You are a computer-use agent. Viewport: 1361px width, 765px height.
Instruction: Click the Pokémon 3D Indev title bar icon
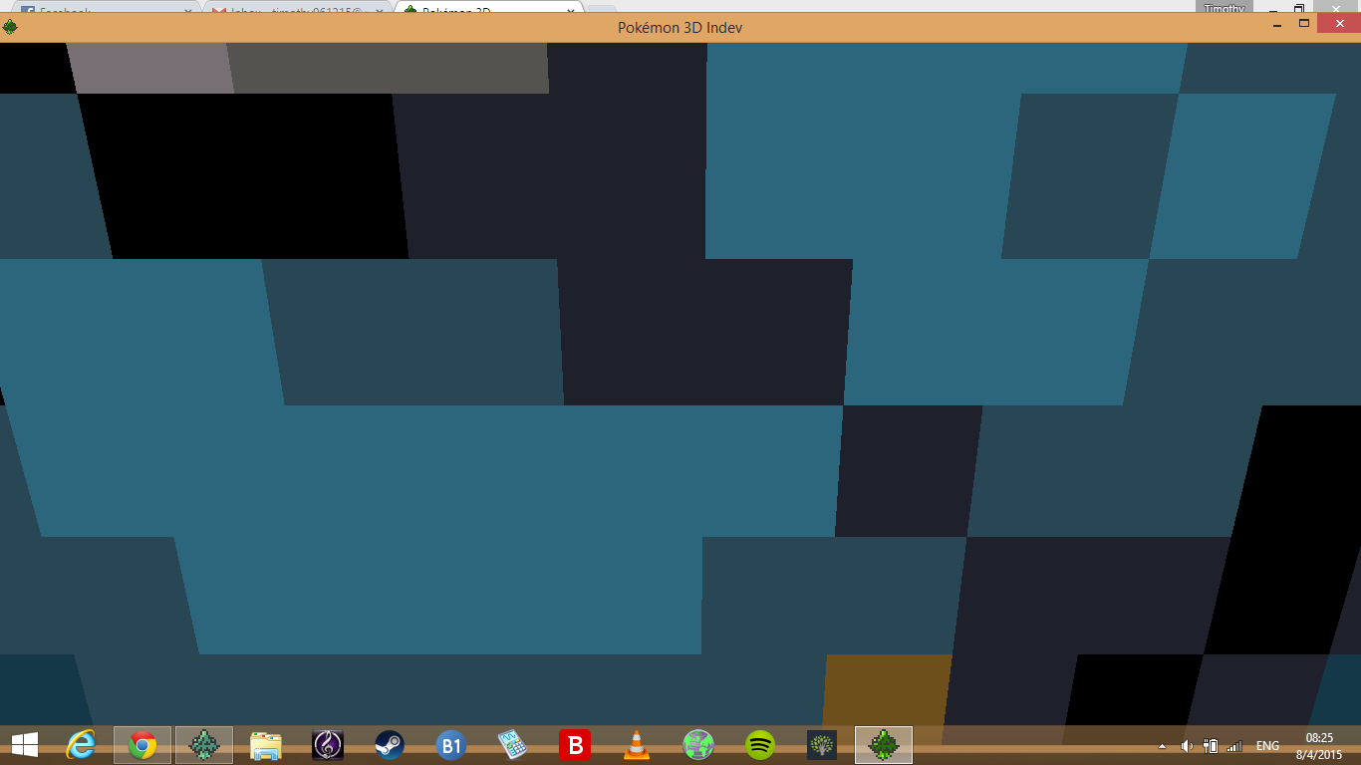(10, 27)
